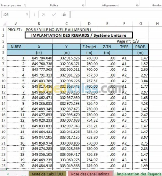This screenshot has width=162, height=176.
Task: Open the Alignement group dialog launcher
Action: pyautogui.click(x=137, y=6)
